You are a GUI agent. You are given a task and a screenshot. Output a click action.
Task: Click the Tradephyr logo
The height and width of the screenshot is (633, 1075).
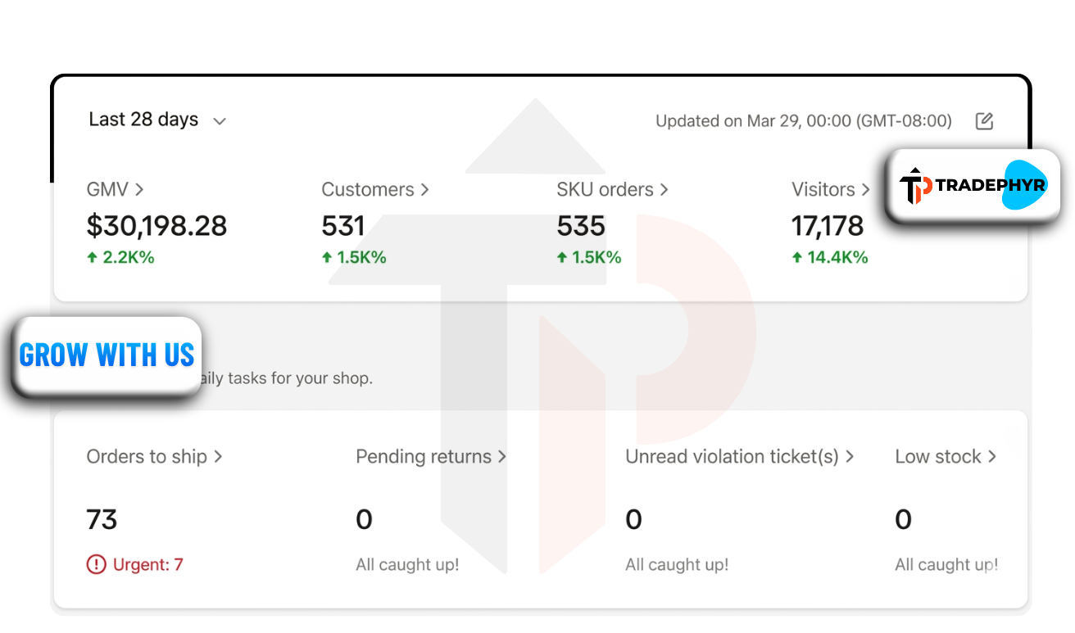[972, 186]
